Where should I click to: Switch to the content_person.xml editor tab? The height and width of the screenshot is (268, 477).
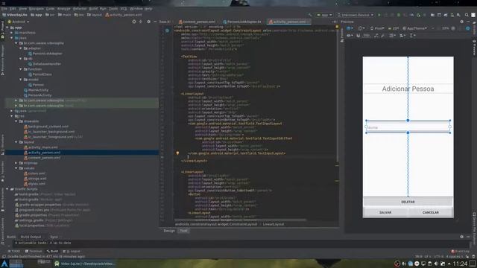coord(197,22)
